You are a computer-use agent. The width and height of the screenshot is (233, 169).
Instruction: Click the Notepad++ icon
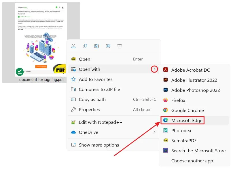pos(73,122)
